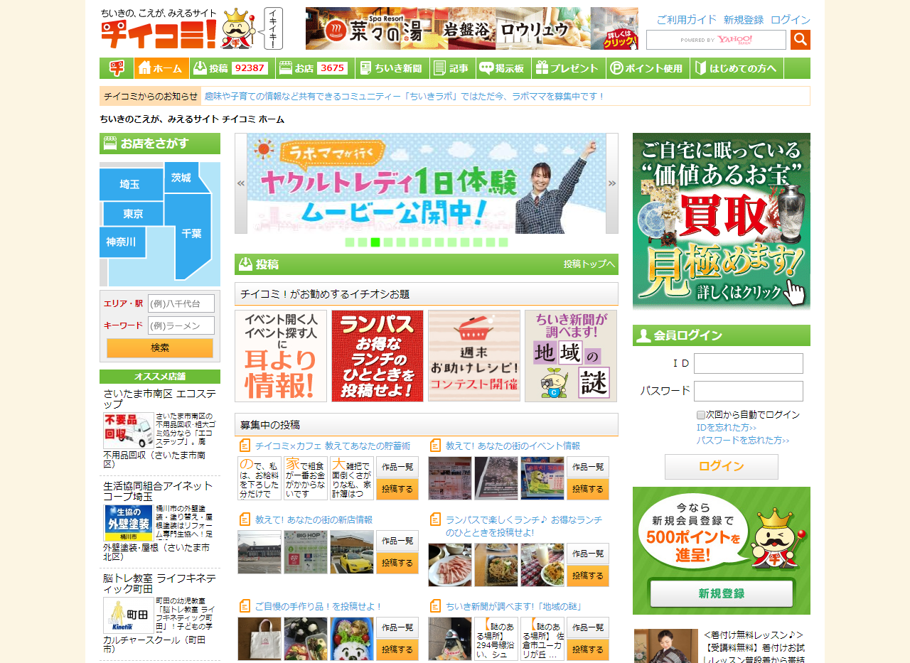Open the ホーム home tab
Screen dimensions: 910x663
pos(161,68)
